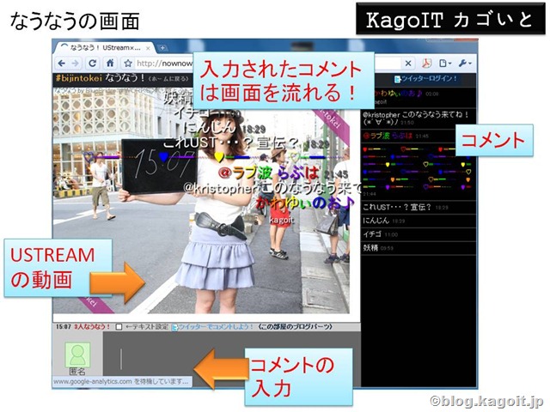Screen dimensions: 550x412
Task: Select the イチゴ comment in sidebar
Action: (419, 234)
